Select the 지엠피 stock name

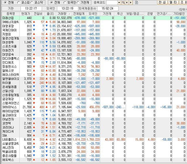click(7, 34)
